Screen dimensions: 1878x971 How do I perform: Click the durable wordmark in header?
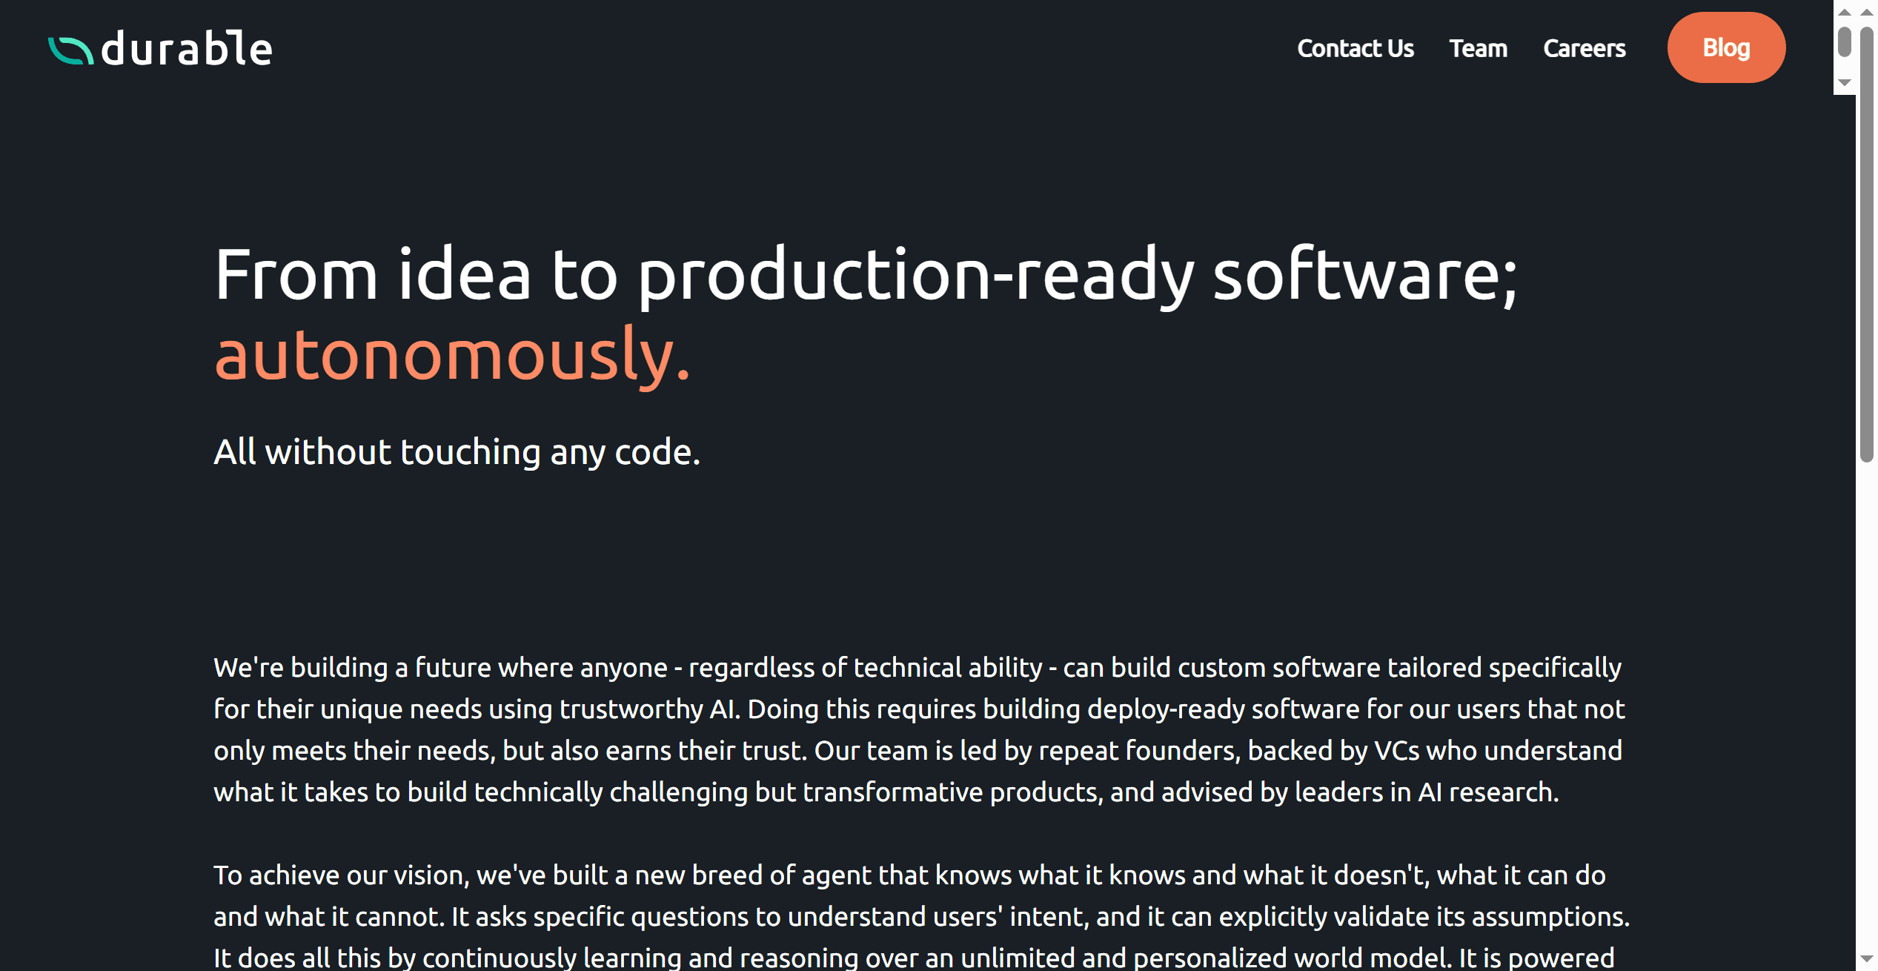(187, 50)
